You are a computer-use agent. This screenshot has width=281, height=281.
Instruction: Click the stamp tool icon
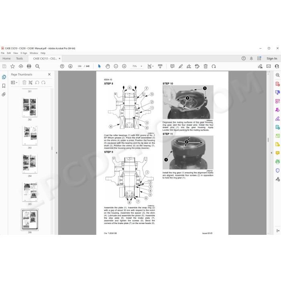pos(197,66)
